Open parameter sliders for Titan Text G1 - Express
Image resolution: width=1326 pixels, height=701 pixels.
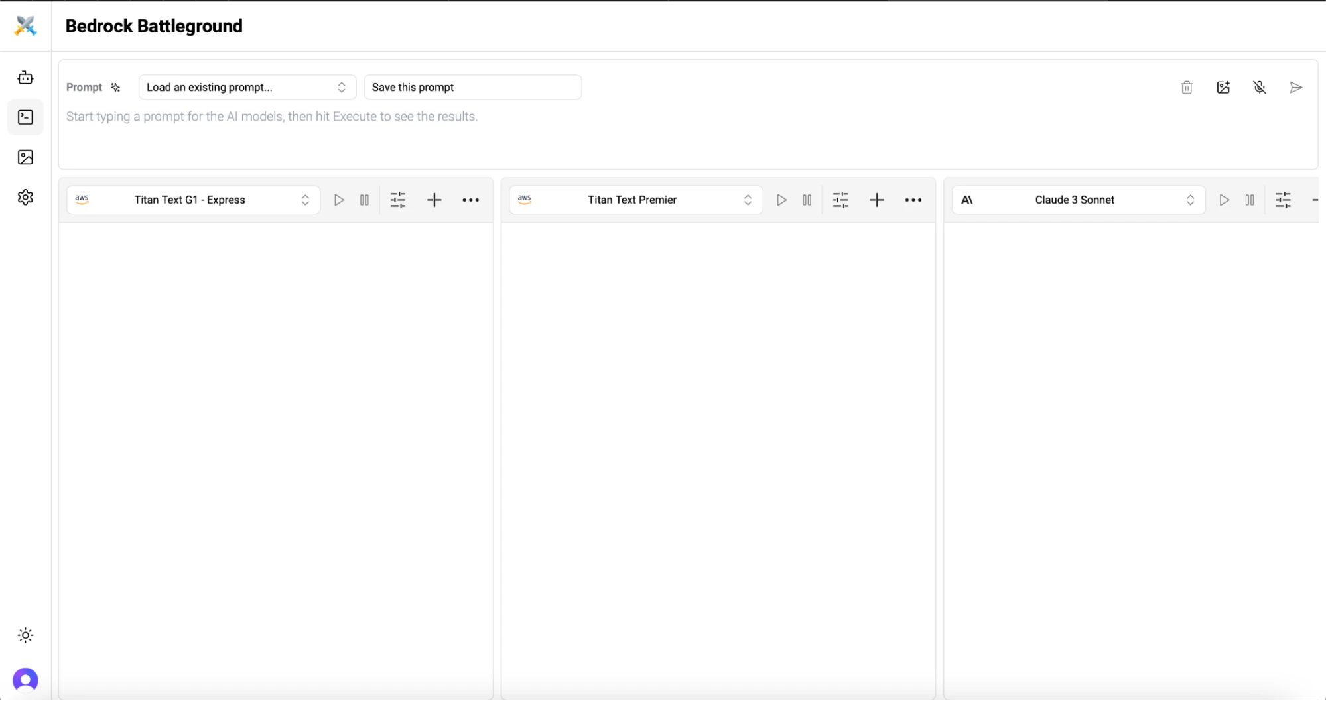tap(398, 200)
